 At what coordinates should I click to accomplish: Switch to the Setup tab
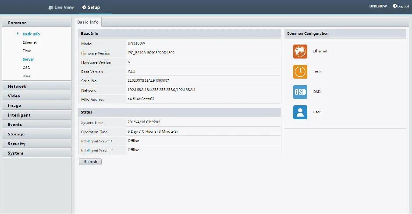91,7
